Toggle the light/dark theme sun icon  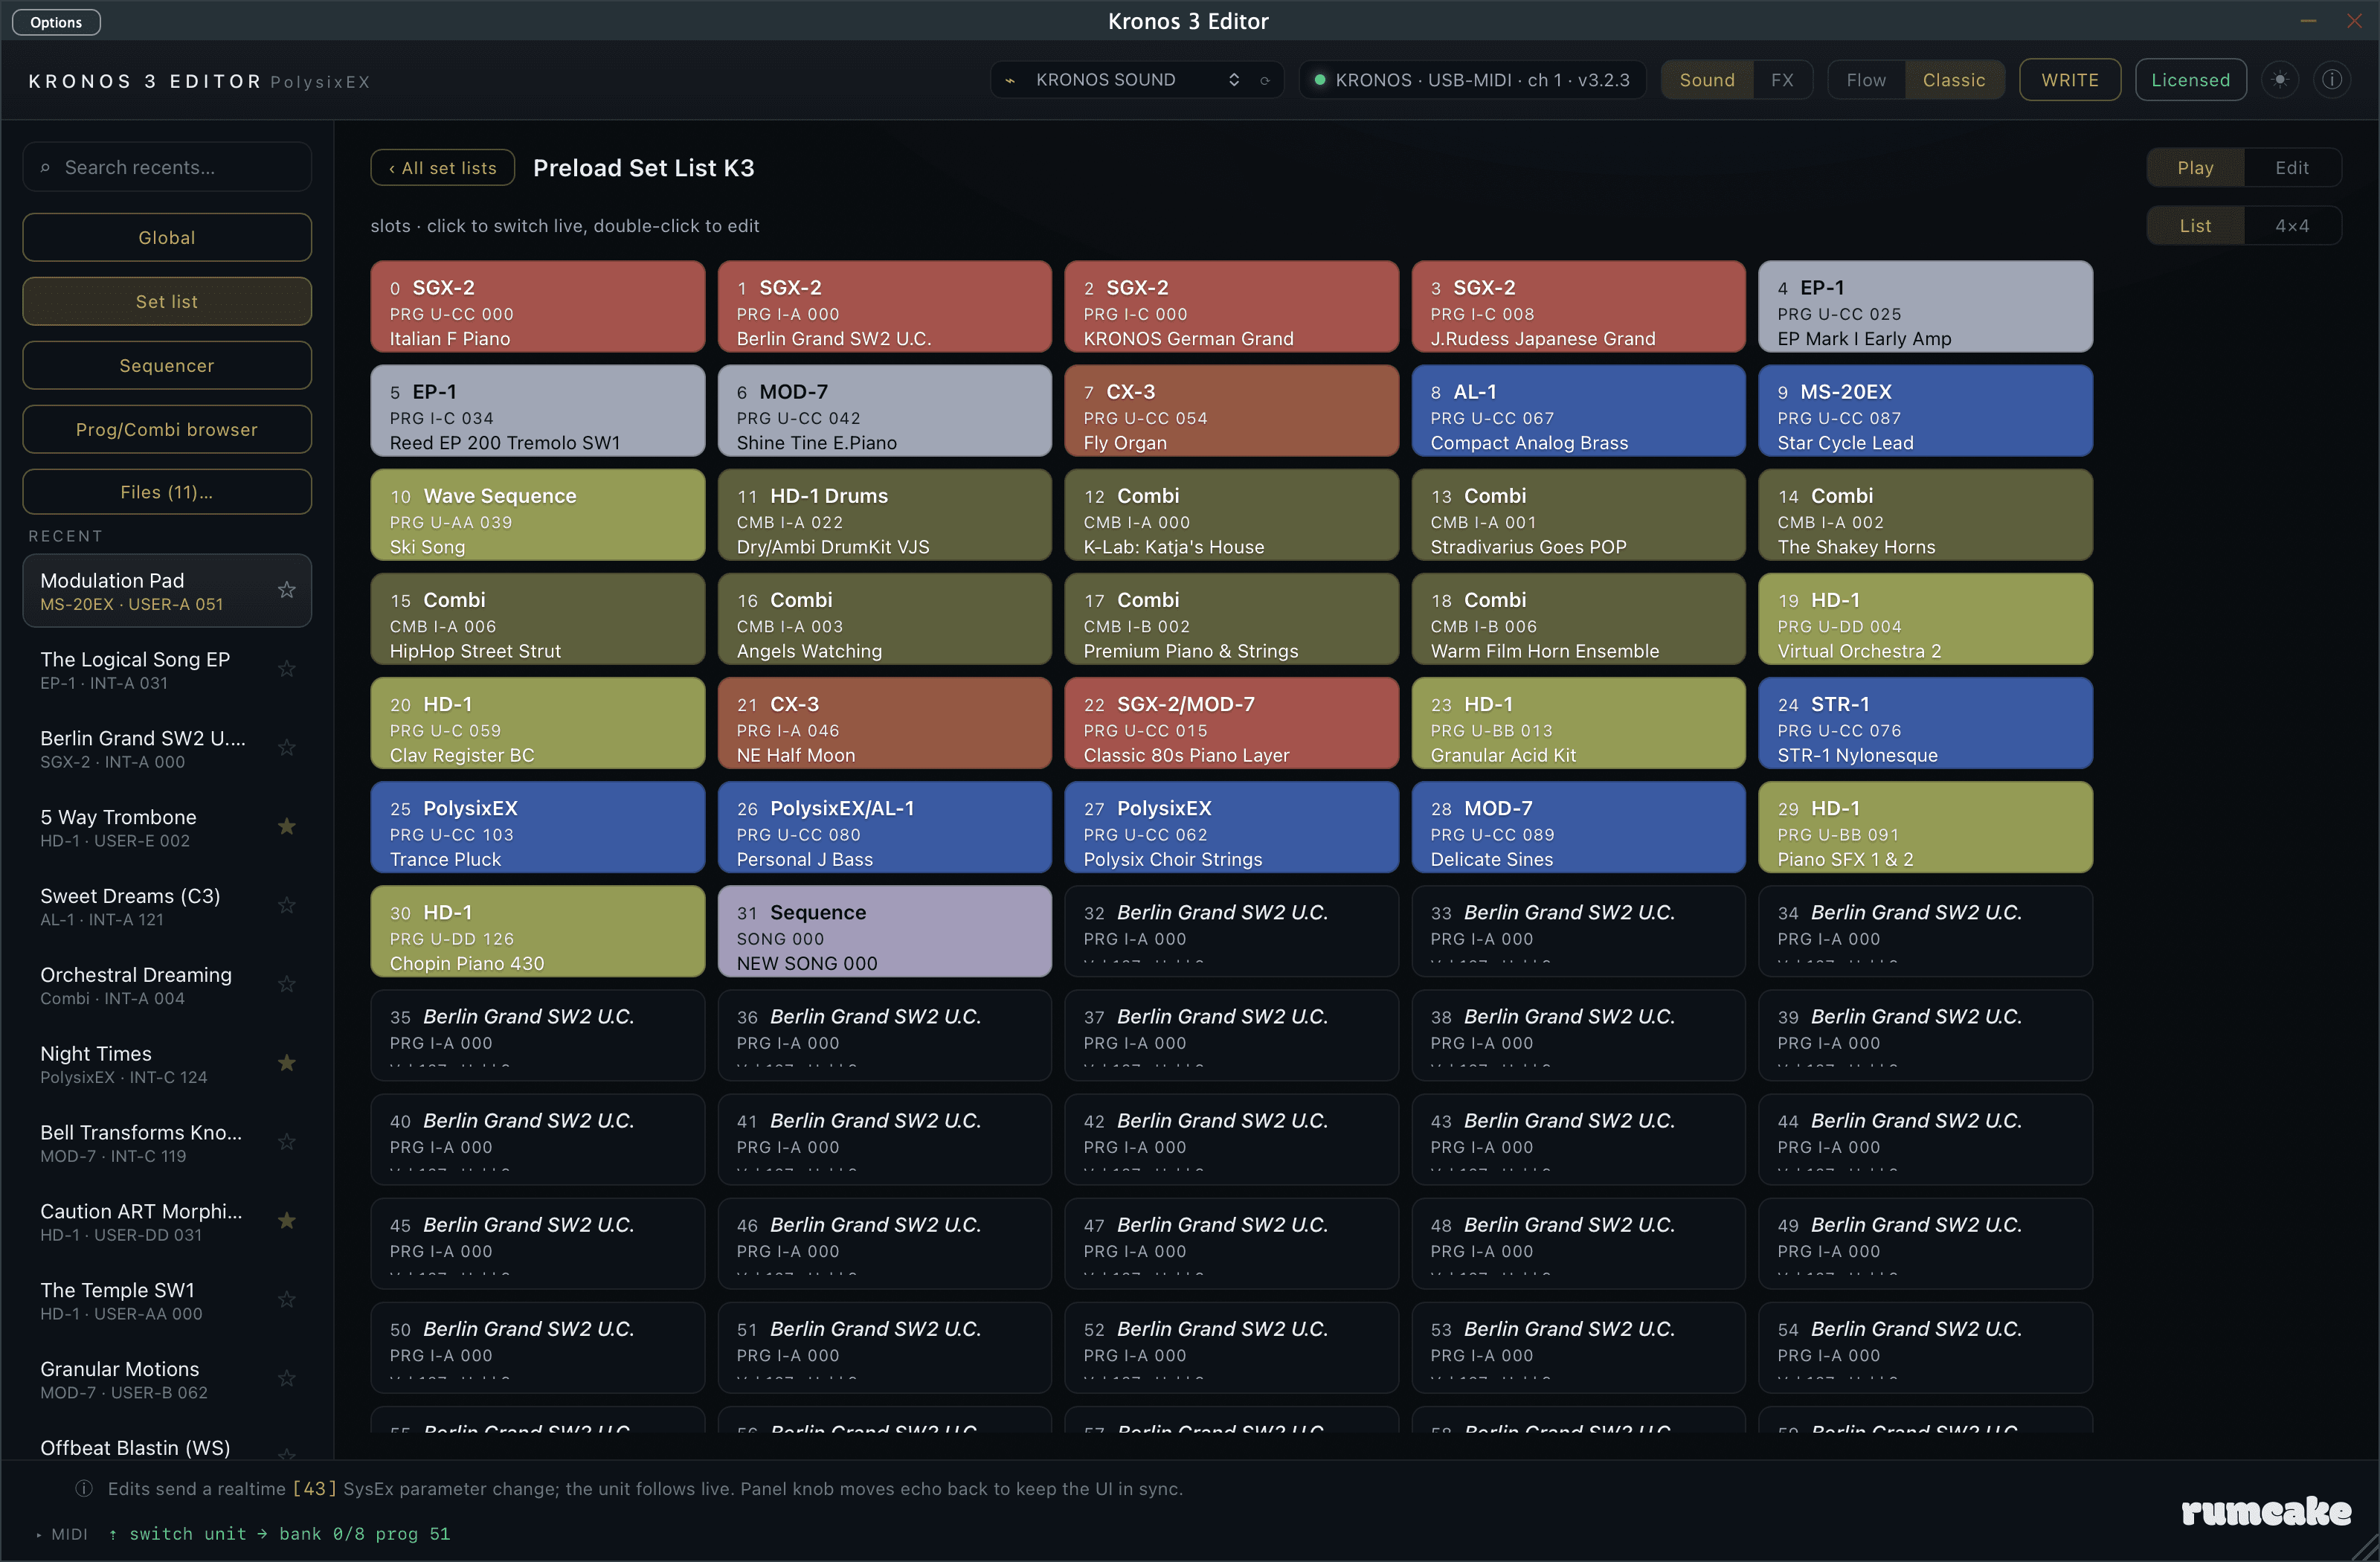(x=2280, y=80)
